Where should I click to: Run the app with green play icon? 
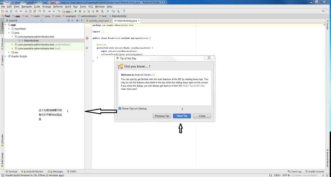coord(76,11)
